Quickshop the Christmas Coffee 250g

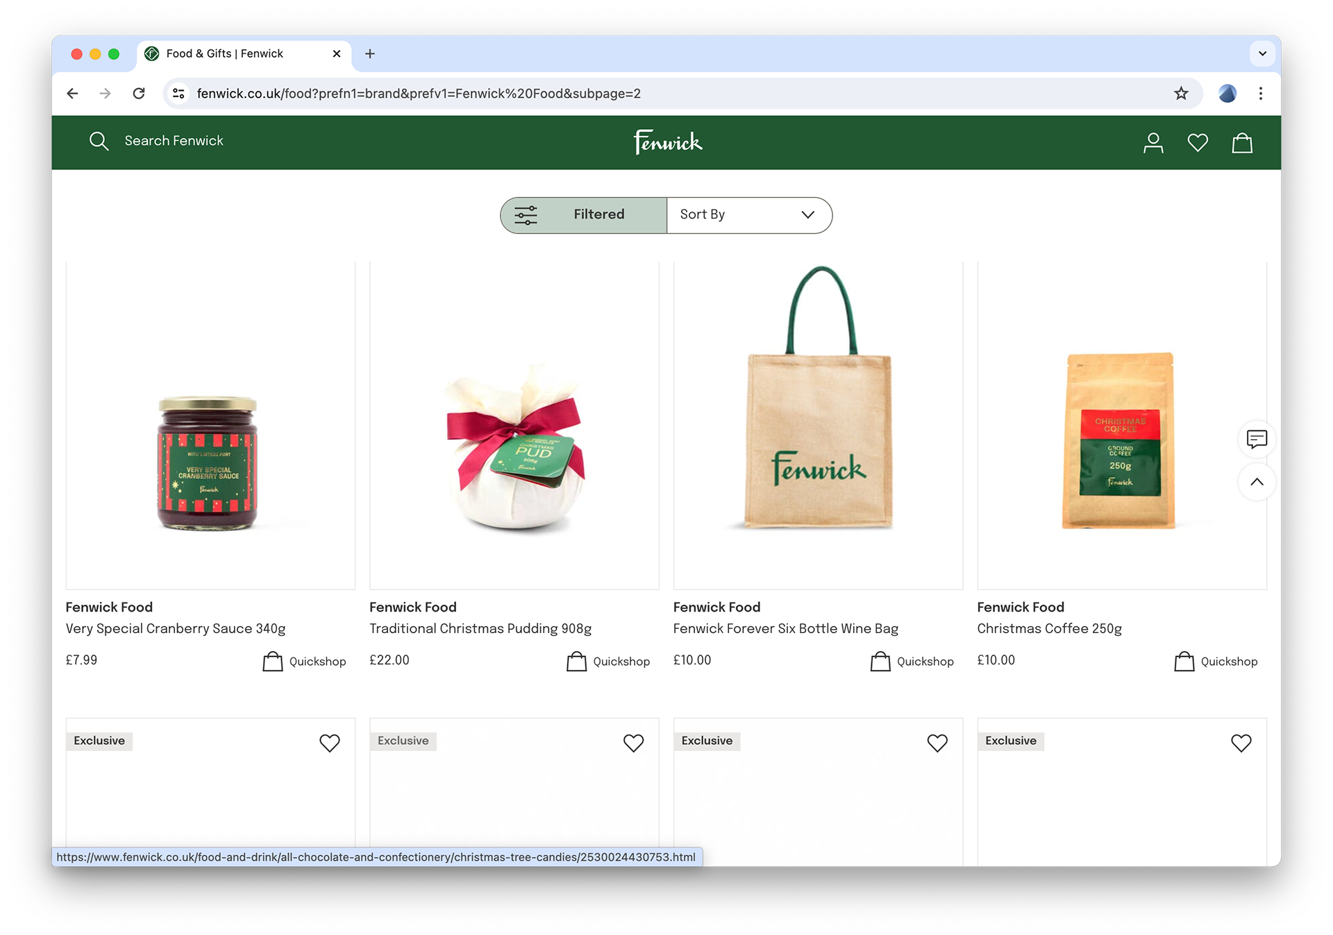(1216, 662)
